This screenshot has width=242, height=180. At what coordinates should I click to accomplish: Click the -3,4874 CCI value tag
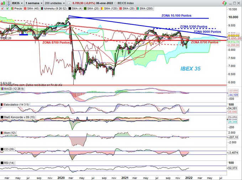[233, 153]
